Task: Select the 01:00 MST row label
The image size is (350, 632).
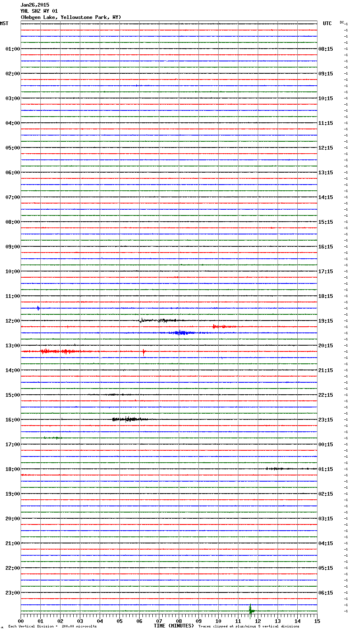Action: pyautogui.click(x=13, y=49)
